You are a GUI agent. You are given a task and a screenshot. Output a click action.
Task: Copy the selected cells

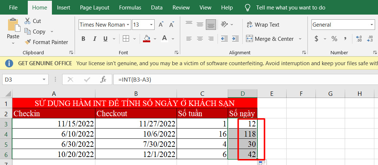tap(35, 31)
